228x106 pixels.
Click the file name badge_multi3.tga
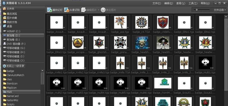coord(78,92)
